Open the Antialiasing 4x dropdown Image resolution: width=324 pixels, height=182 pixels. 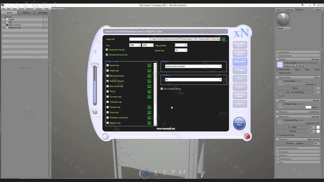click(x=194, y=80)
